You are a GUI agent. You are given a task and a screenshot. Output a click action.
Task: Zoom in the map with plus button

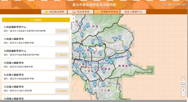(183, 90)
